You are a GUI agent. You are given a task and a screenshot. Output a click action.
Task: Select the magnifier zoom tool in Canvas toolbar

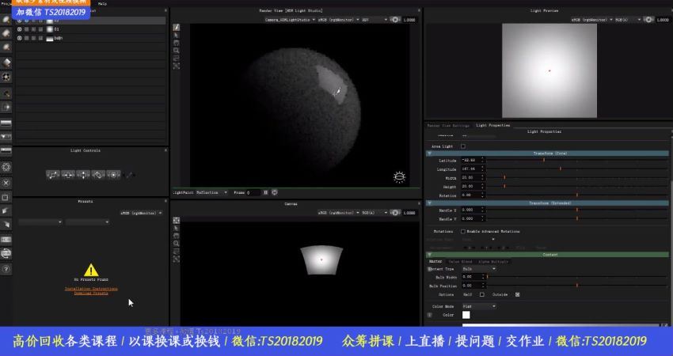[x=177, y=244]
